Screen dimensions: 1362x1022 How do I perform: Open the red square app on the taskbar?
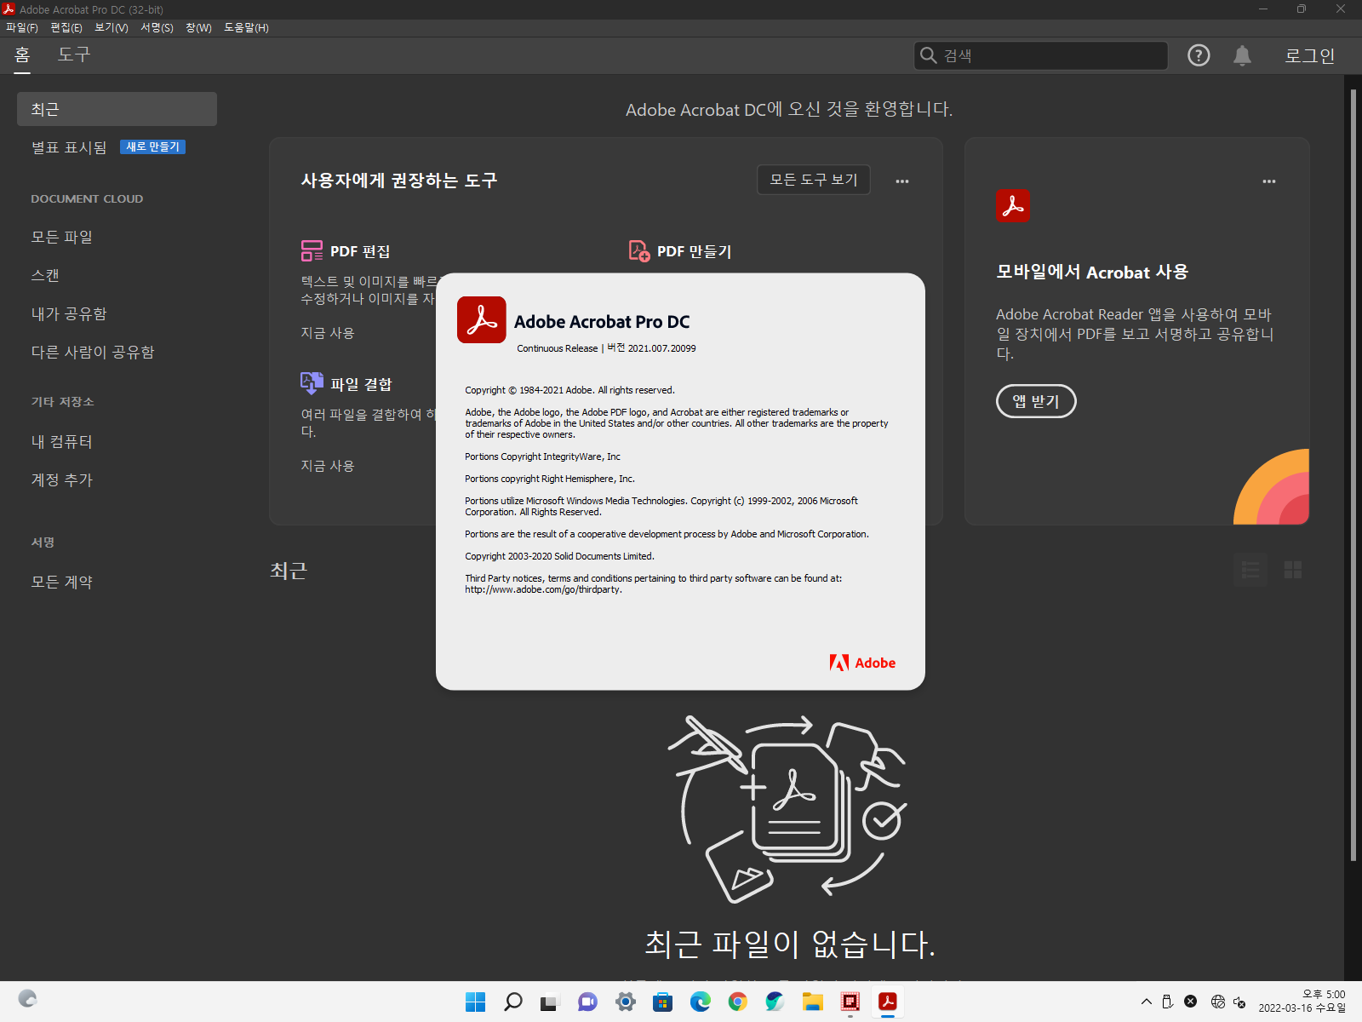(x=850, y=1002)
